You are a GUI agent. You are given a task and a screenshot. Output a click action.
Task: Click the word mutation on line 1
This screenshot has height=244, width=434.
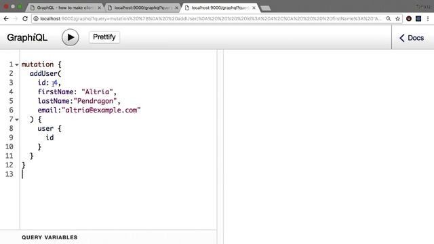(x=38, y=64)
